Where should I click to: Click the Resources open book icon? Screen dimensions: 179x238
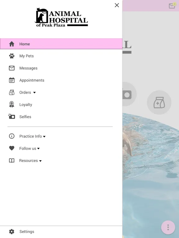pos(12,161)
